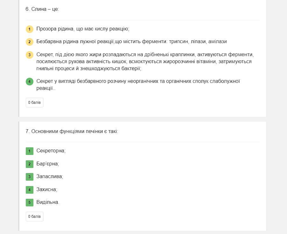Viewport: 287px width, 234px height.
Task: Click the 'Видільна' answer label
Action: (x=48, y=202)
